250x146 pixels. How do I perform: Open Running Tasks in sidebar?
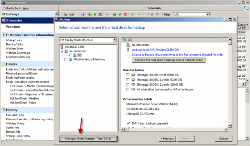click(x=14, y=44)
